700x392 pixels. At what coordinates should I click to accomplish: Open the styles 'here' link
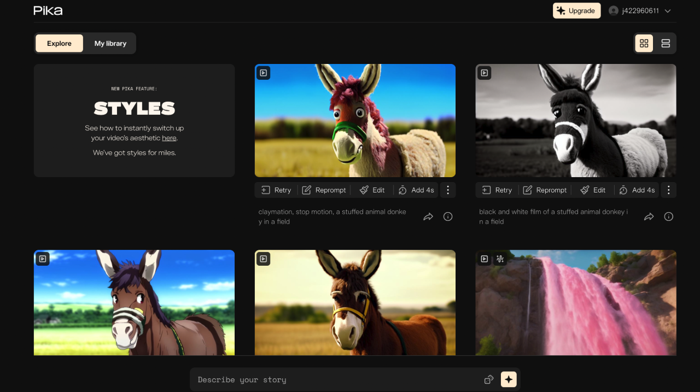click(169, 138)
